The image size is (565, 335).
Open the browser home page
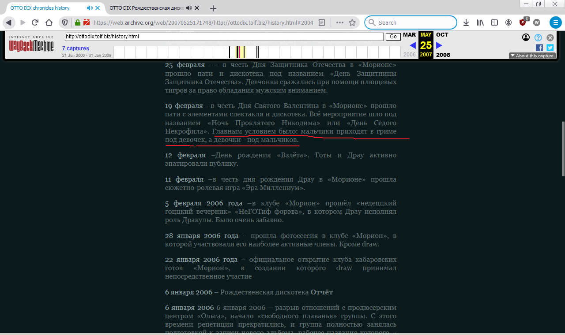pos(49,22)
